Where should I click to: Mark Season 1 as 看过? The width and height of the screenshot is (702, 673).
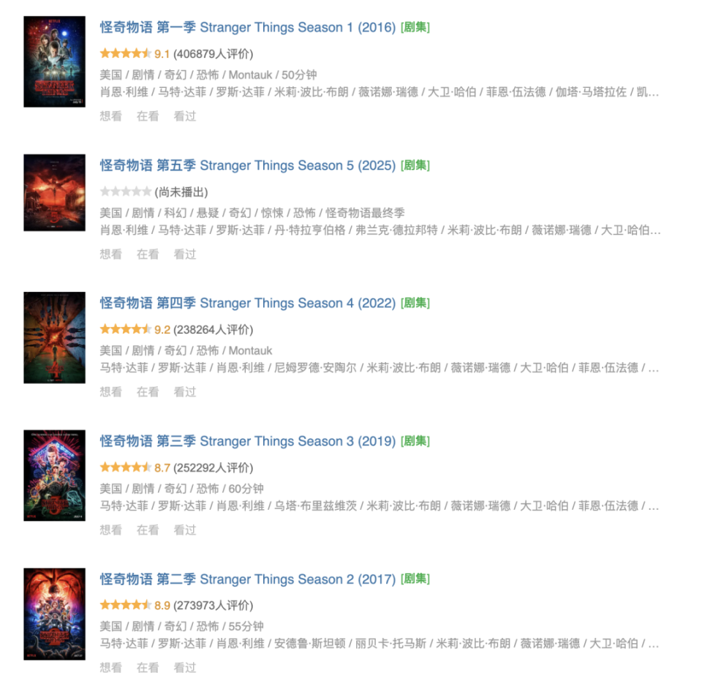click(185, 116)
